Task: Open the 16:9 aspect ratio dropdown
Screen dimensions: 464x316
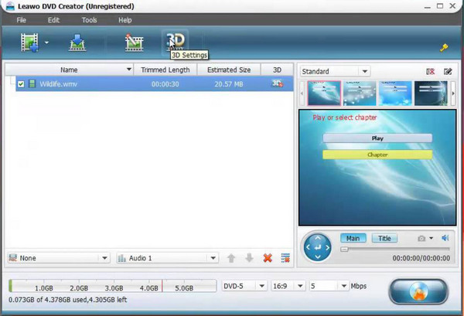Action: coord(288,286)
